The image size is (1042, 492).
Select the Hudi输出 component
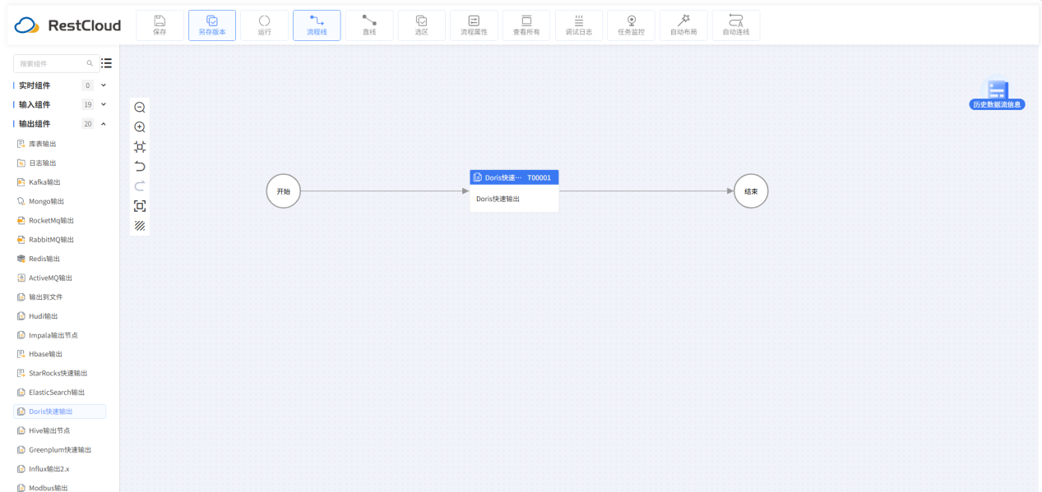[x=59, y=316]
